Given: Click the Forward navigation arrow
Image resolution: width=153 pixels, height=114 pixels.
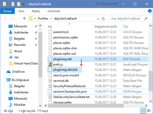Looking at the screenshot, I should [13, 19].
